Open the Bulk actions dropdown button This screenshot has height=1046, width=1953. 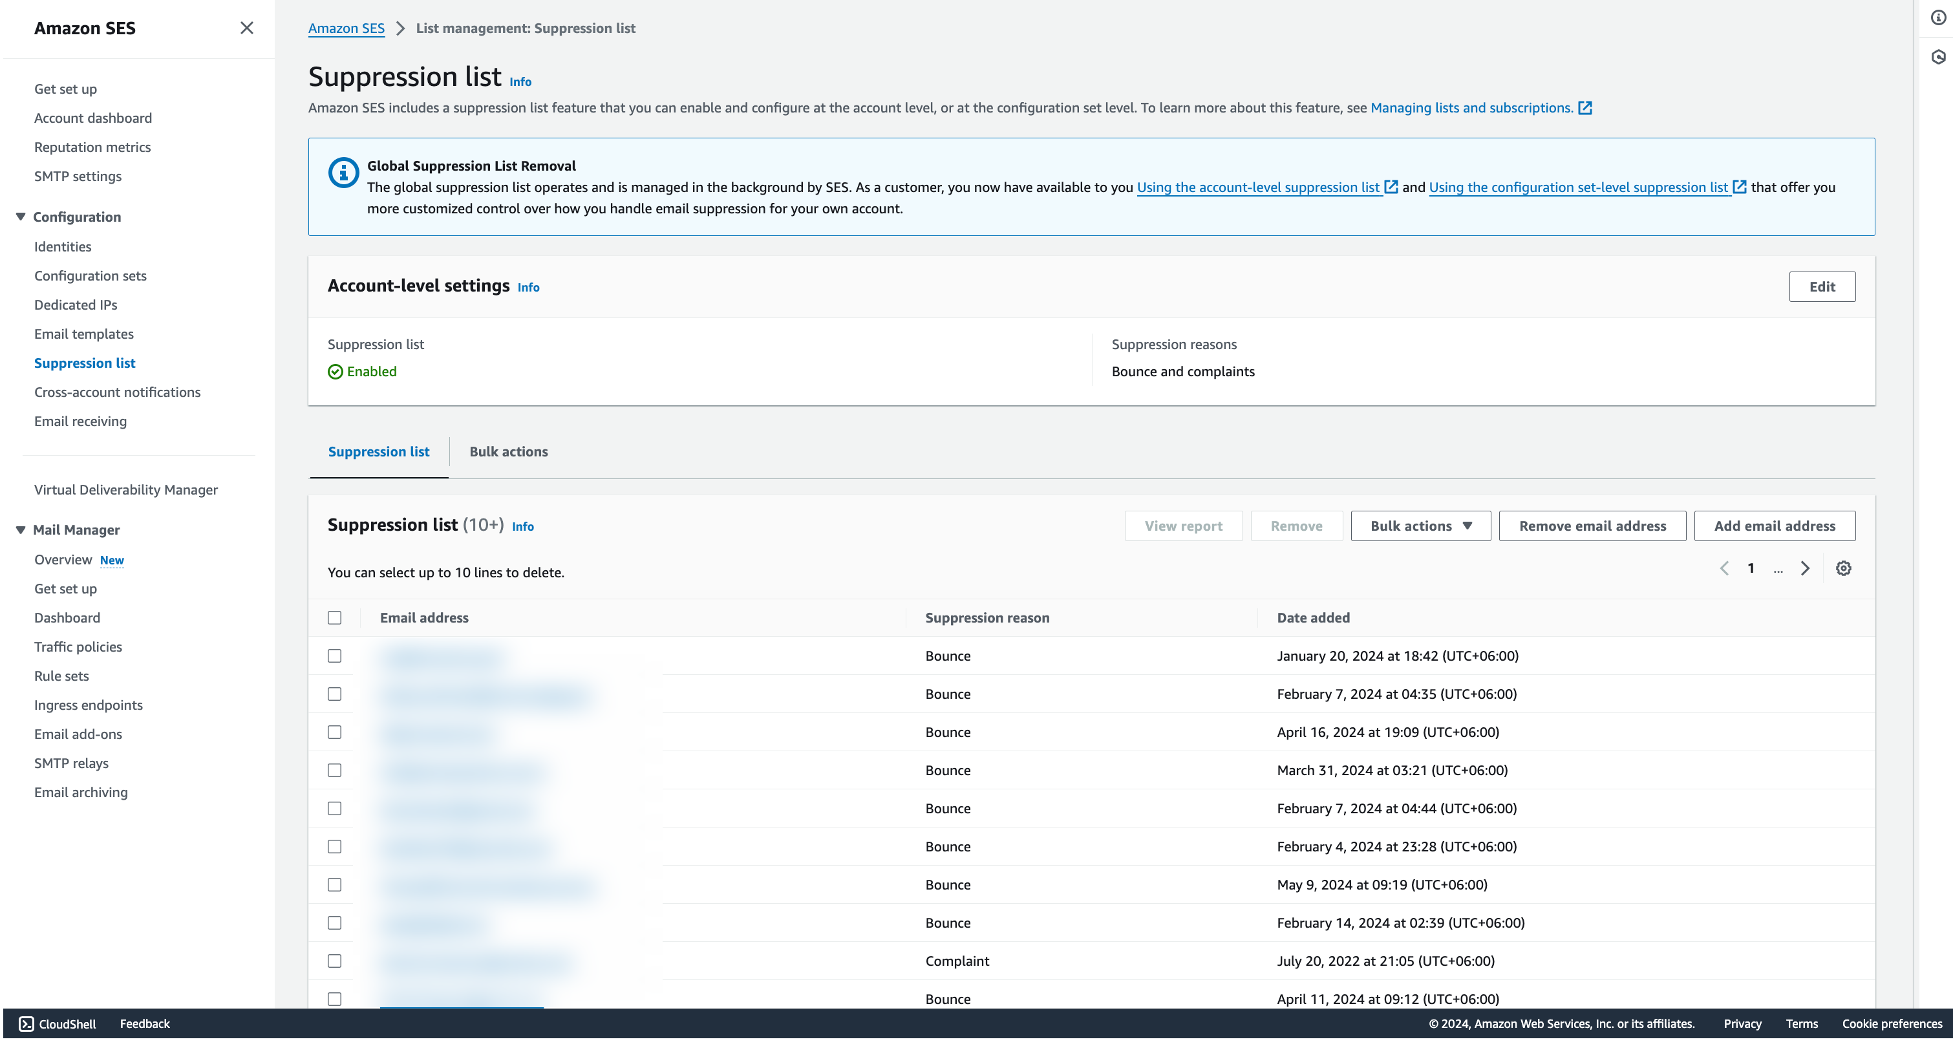pos(1420,526)
